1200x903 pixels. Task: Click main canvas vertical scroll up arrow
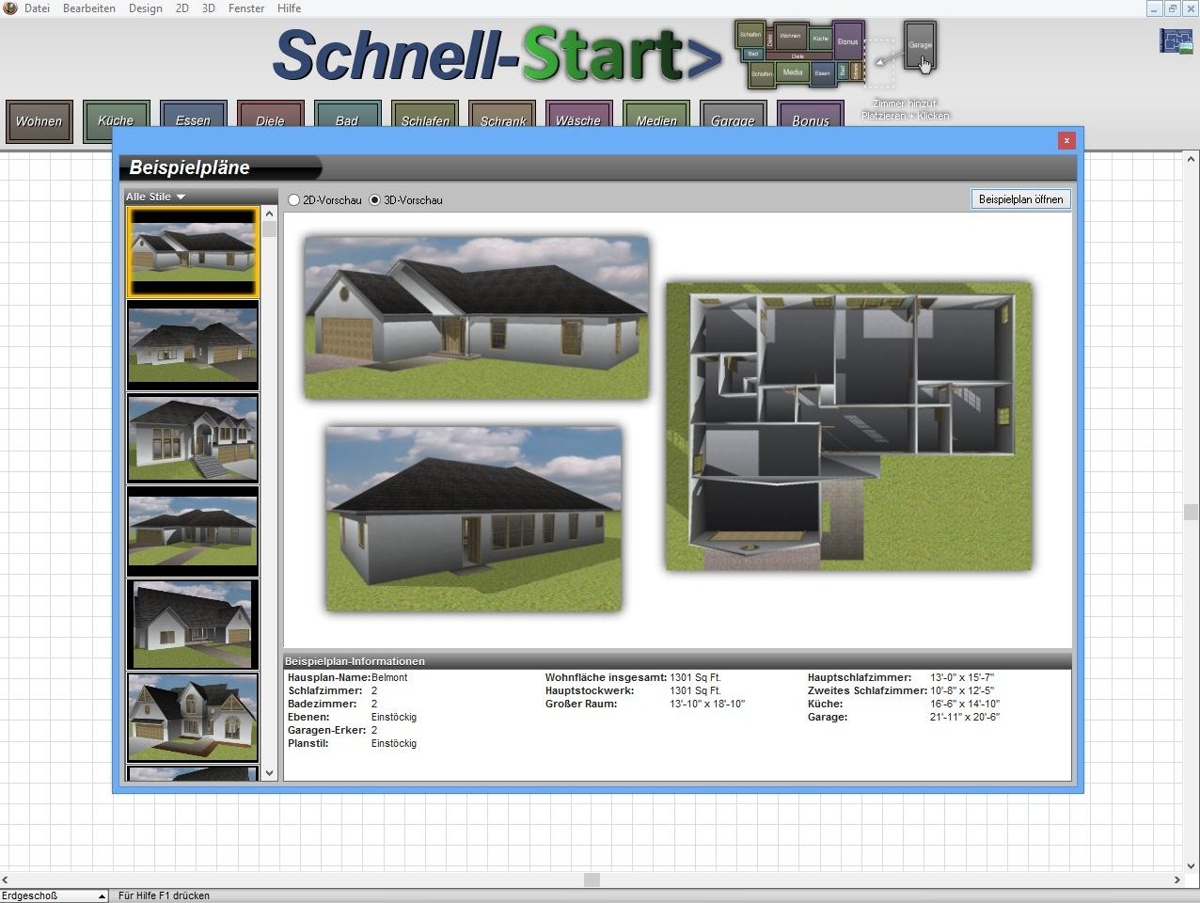1192,158
